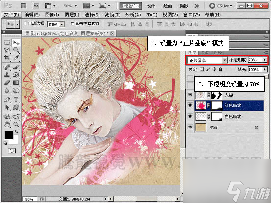
Task: Open the 文件(F) menu
Action: [11, 15]
